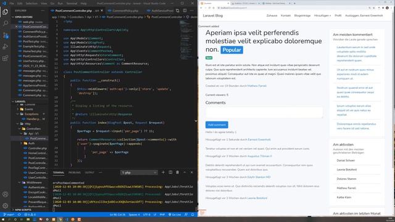The width and height of the screenshot is (395, 222).
Task: Open more panel tabs via ellipsis
Action: tap(100, 173)
